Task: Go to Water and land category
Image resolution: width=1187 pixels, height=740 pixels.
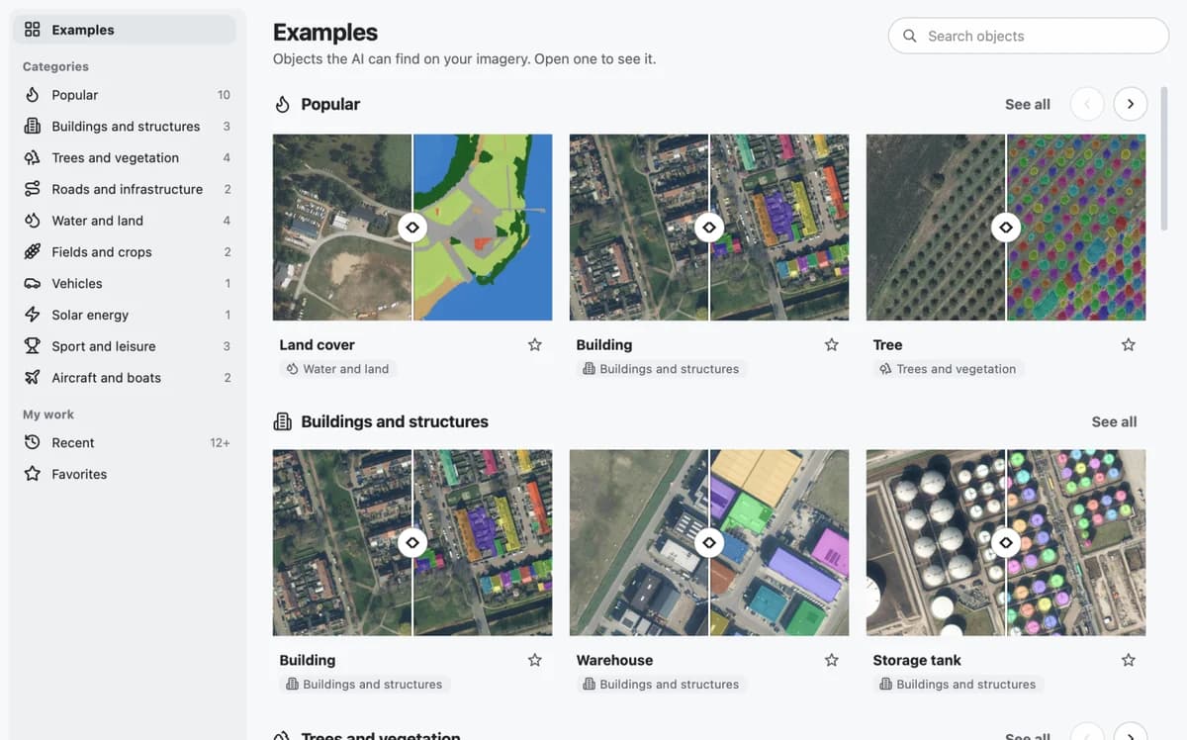Action: [124, 221]
